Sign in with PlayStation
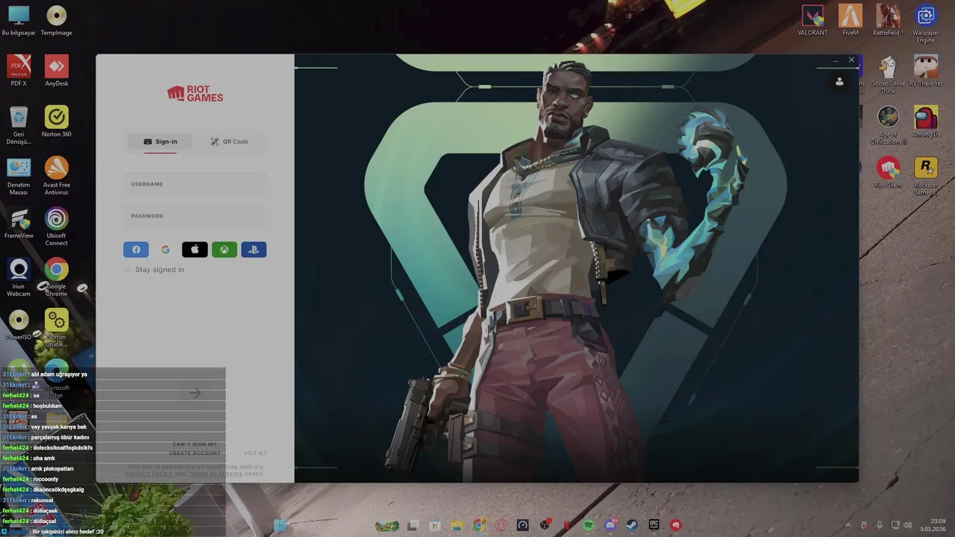The height and width of the screenshot is (537, 955). tap(254, 250)
